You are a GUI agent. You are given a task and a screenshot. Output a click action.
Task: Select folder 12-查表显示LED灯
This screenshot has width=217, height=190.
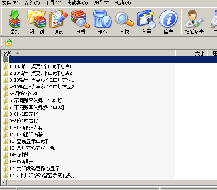[x=28, y=141]
